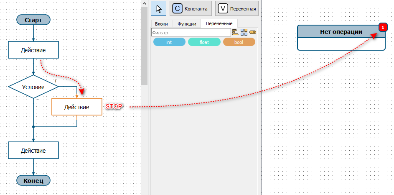The width and height of the screenshot is (394, 195).
Task: Select the Старт flowchart block
Action: [x=33, y=20]
